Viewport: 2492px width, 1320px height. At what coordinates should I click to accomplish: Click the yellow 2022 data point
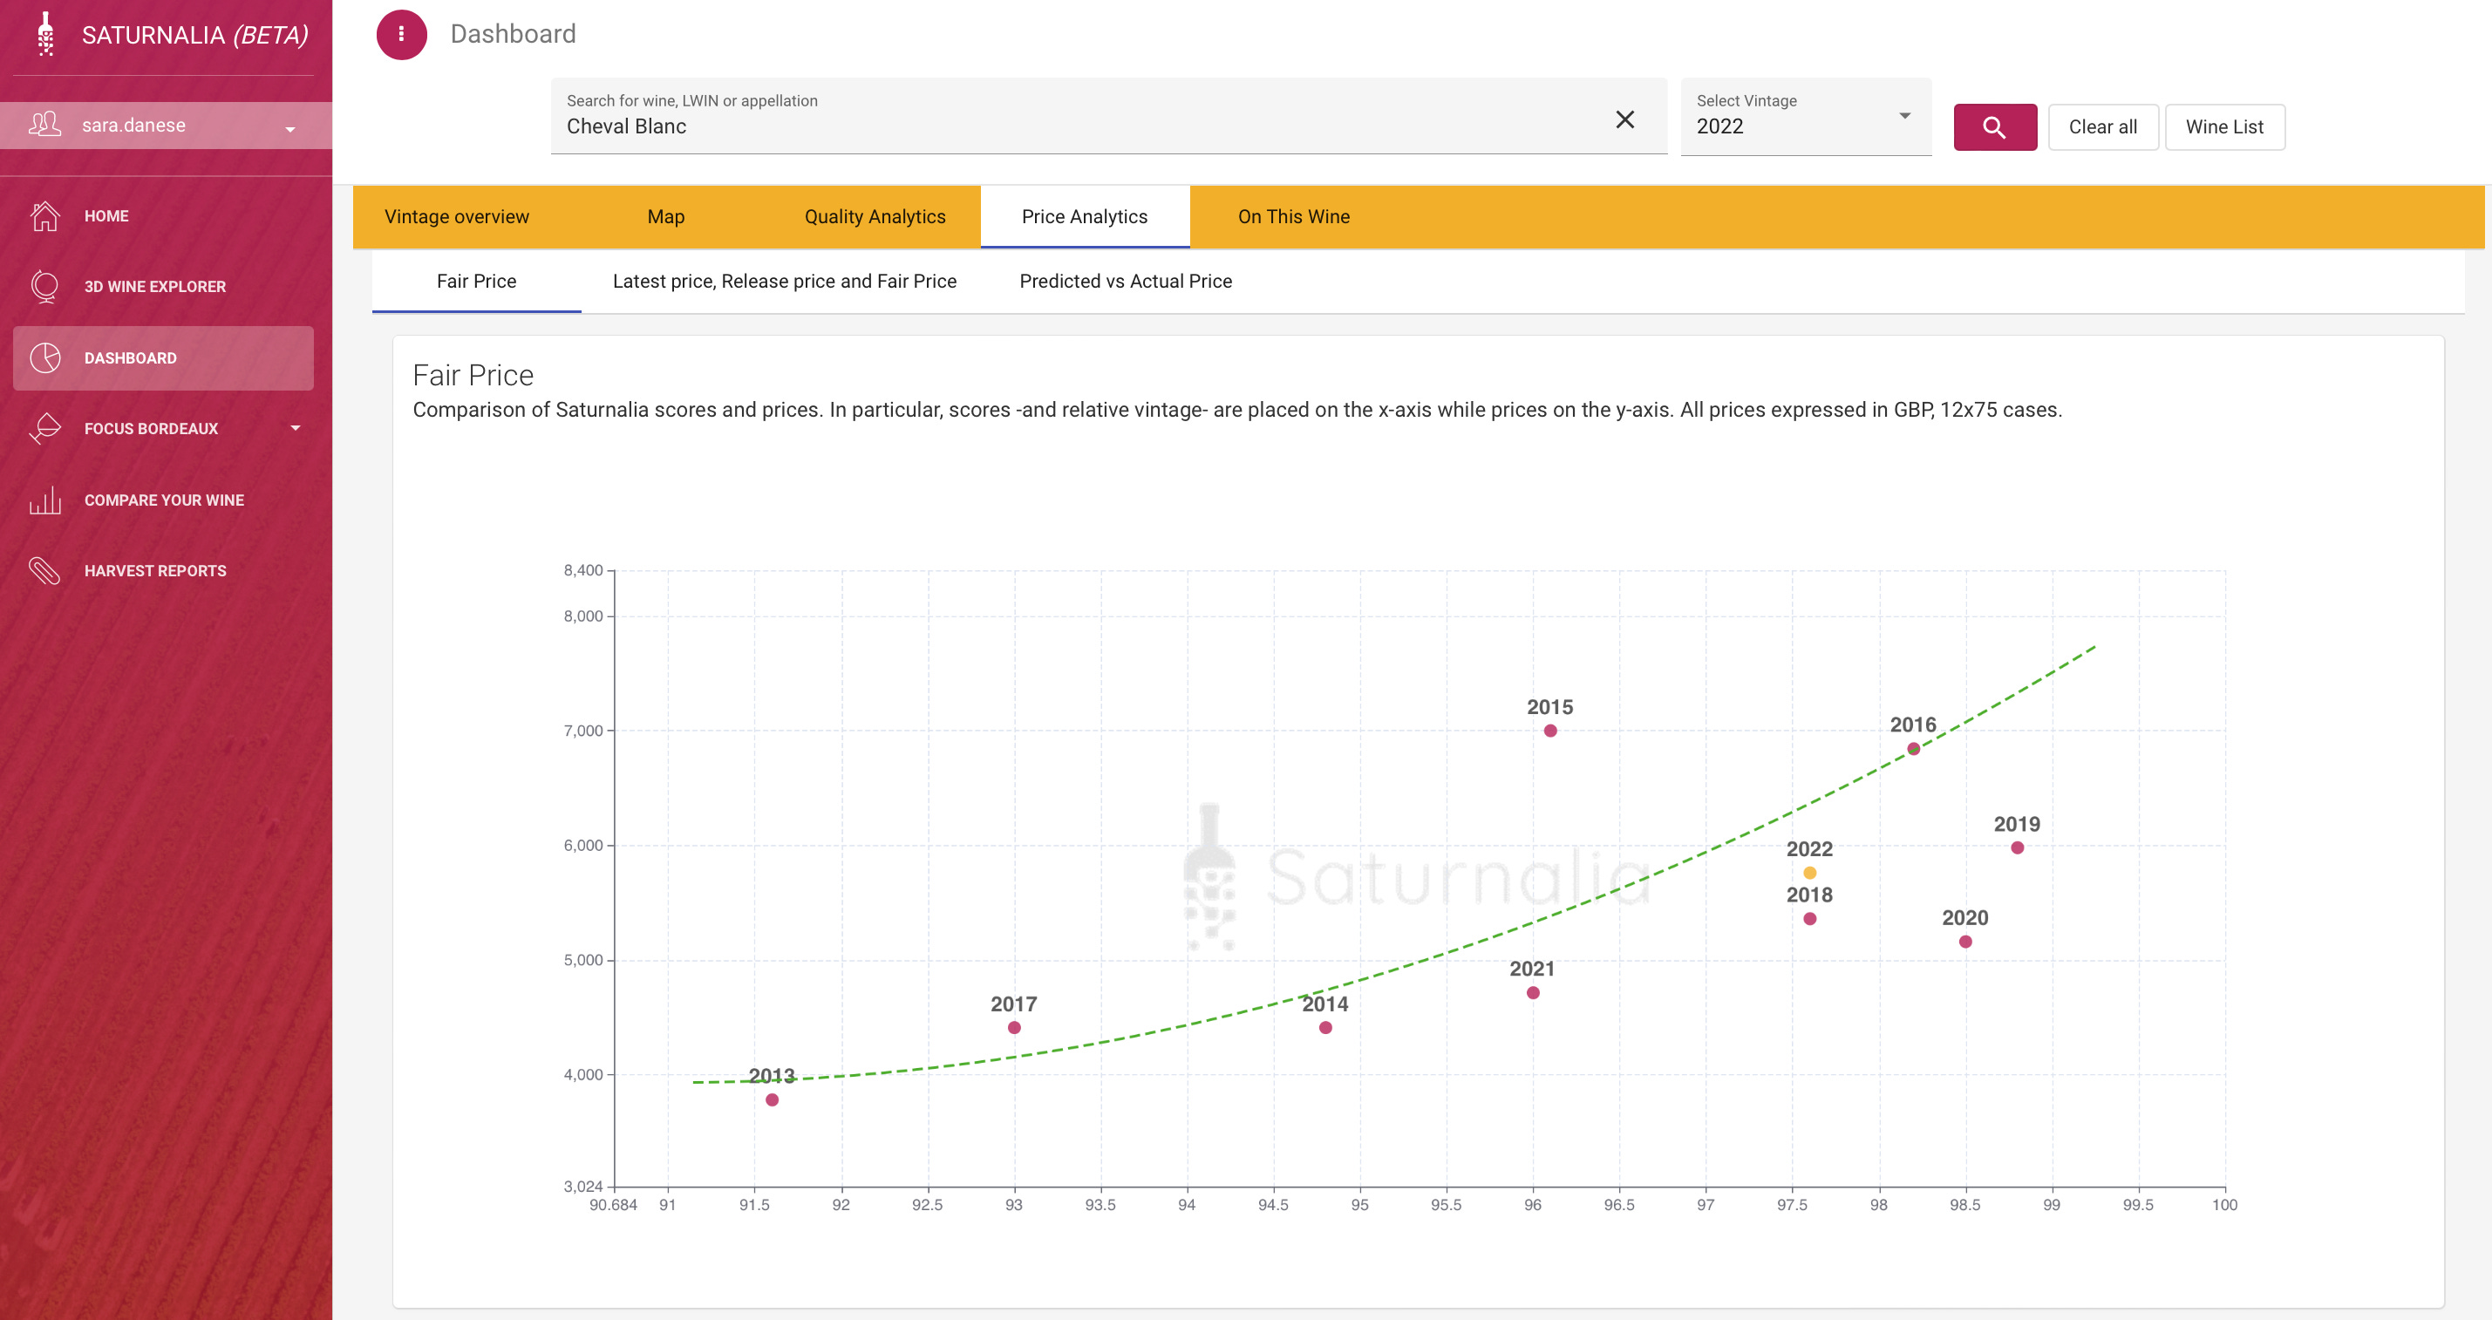point(1809,872)
